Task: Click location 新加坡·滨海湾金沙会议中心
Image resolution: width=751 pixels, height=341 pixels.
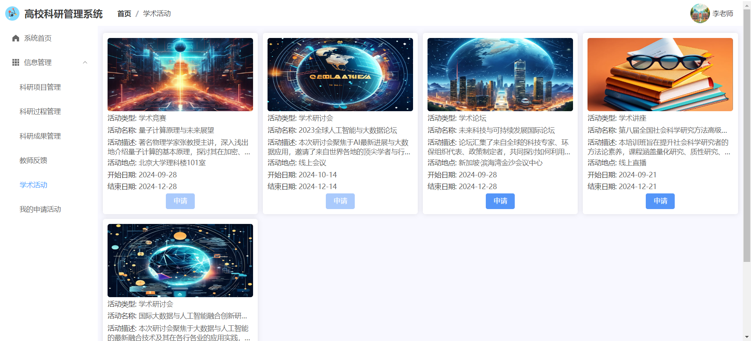Action: (501, 162)
